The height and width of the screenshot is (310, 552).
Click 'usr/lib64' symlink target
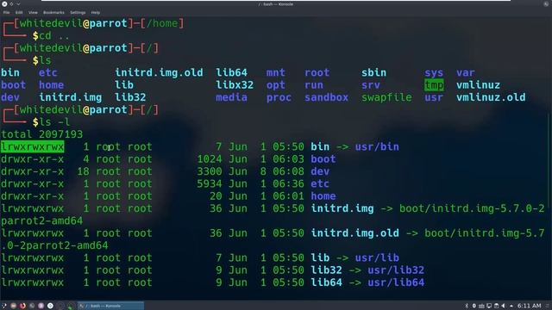[x=396, y=282]
